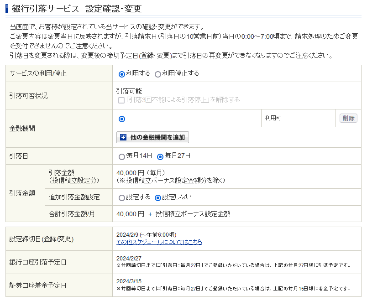Click the 合計引落金額/月 value cell

(173, 213)
